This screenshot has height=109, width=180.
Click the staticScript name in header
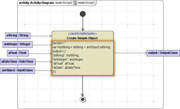[87, 3]
